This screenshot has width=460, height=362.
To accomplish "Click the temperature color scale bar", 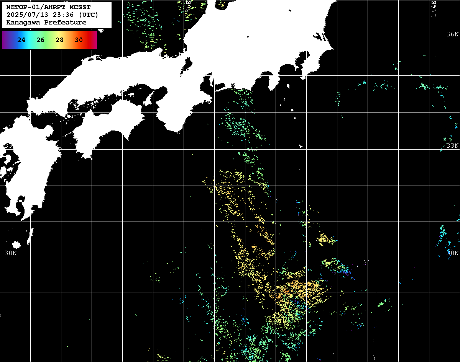I will point(50,40).
